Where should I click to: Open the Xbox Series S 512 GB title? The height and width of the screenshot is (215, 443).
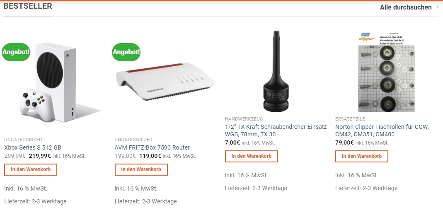click(33, 147)
